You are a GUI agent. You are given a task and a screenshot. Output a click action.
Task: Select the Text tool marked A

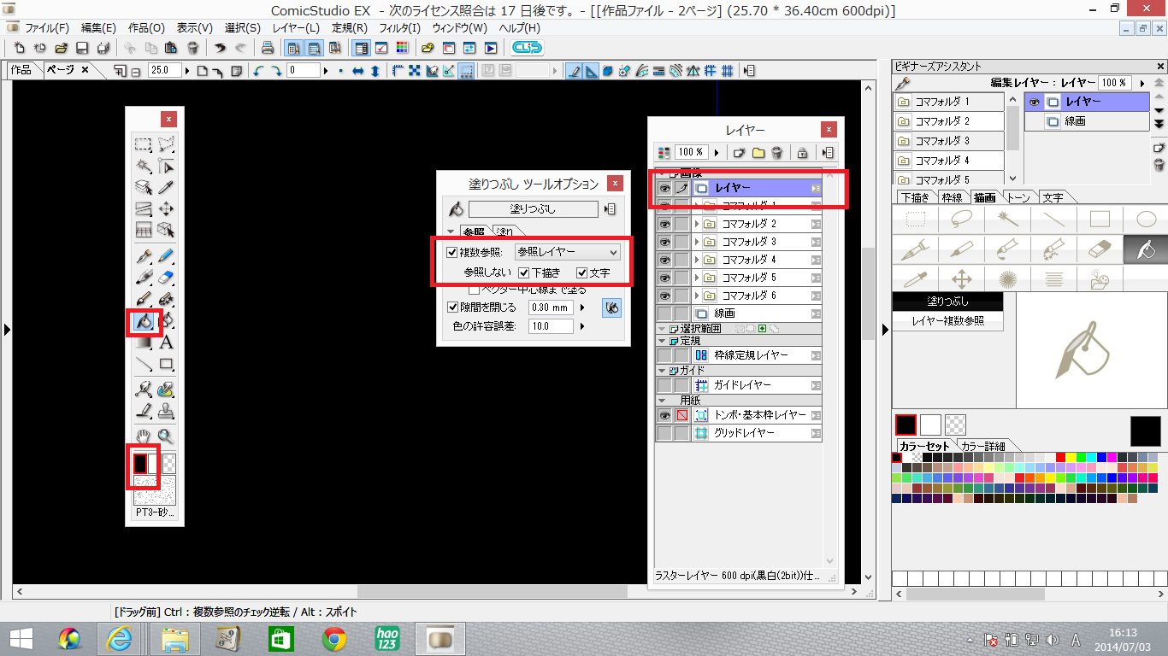tap(166, 343)
